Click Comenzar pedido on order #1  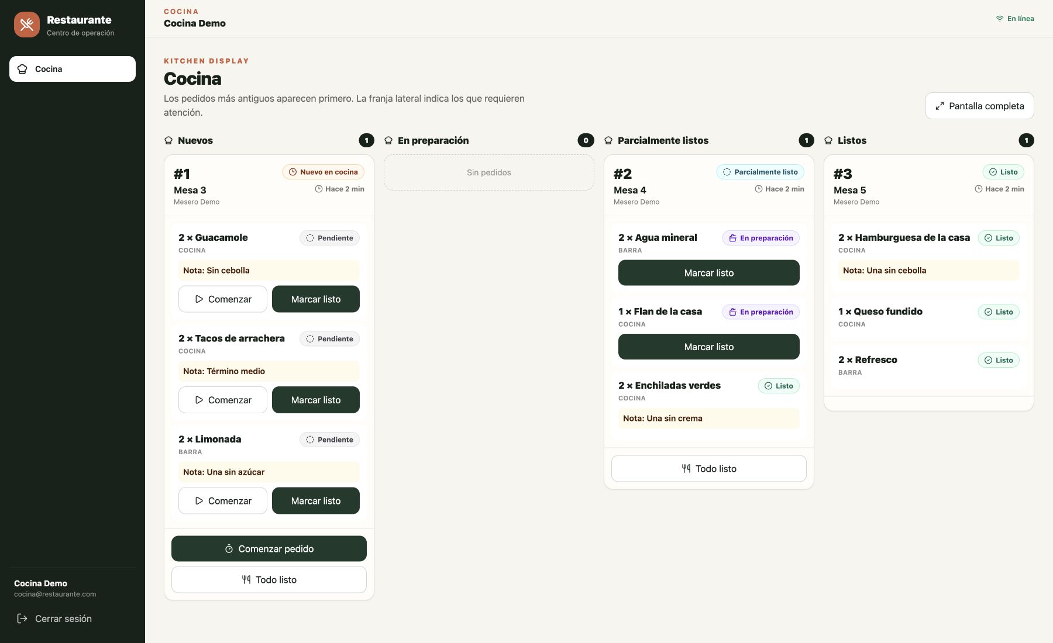[x=269, y=549]
